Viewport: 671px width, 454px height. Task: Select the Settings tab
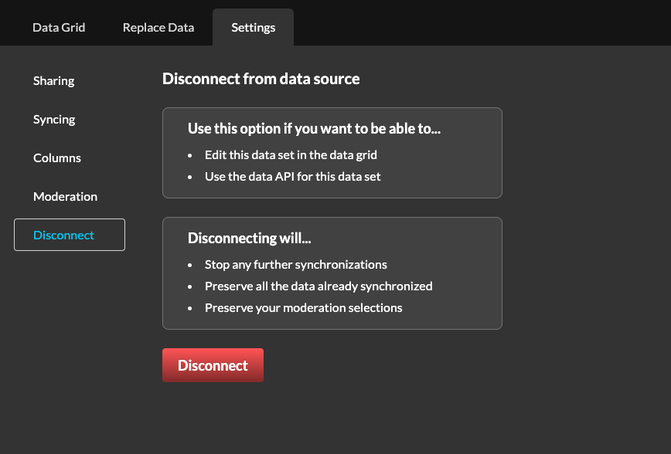[253, 27]
